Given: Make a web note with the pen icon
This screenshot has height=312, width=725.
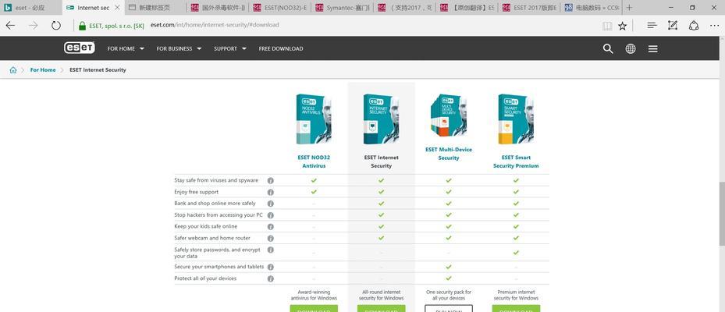Looking at the screenshot, I should click(x=673, y=26).
